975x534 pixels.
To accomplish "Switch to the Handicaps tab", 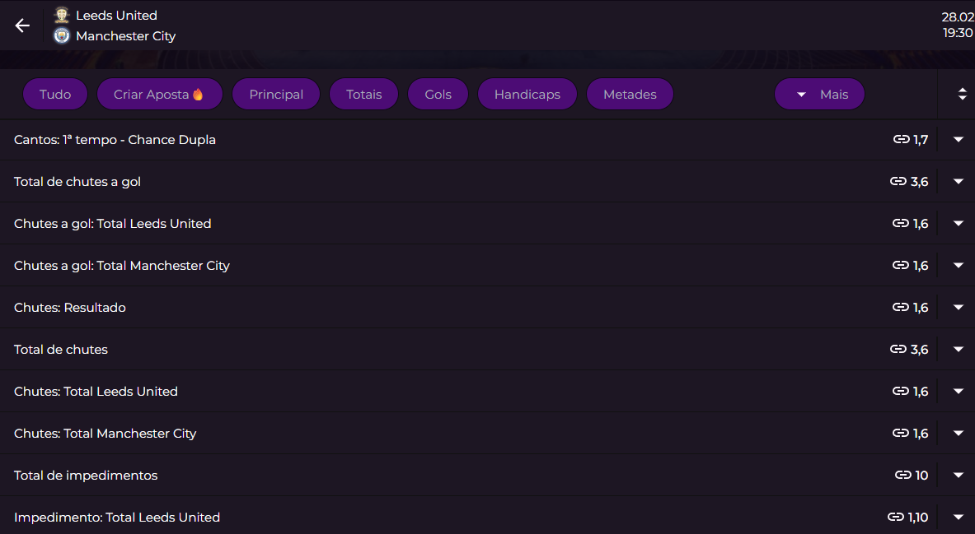I will [x=527, y=95].
